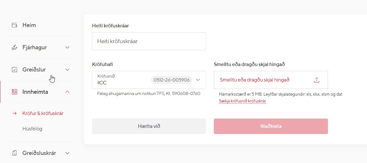
Task: Expand the Greiðslur section chevron
Action: coord(67,70)
